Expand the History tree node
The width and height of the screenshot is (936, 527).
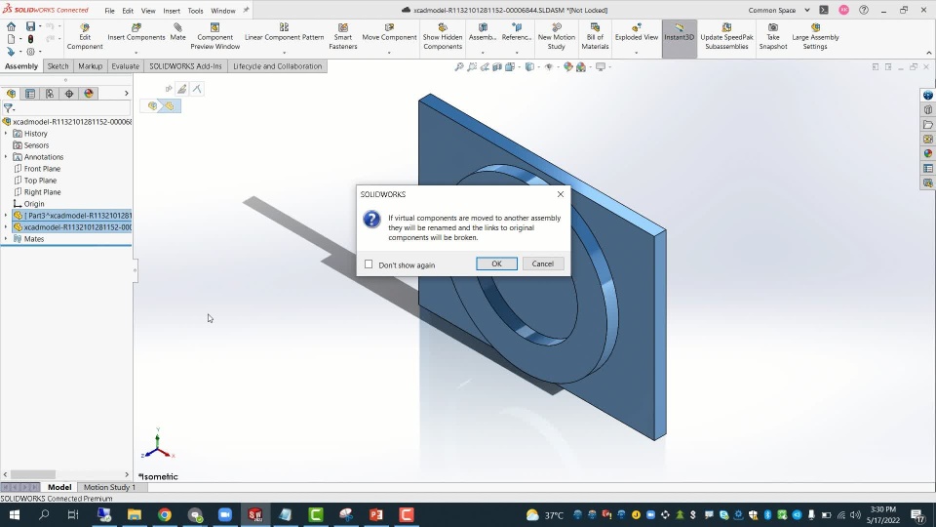(x=6, y=134)
